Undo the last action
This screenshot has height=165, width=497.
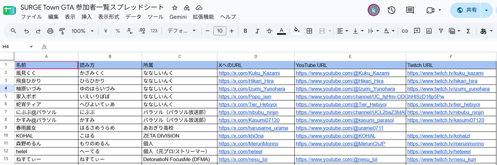(26, 31)
